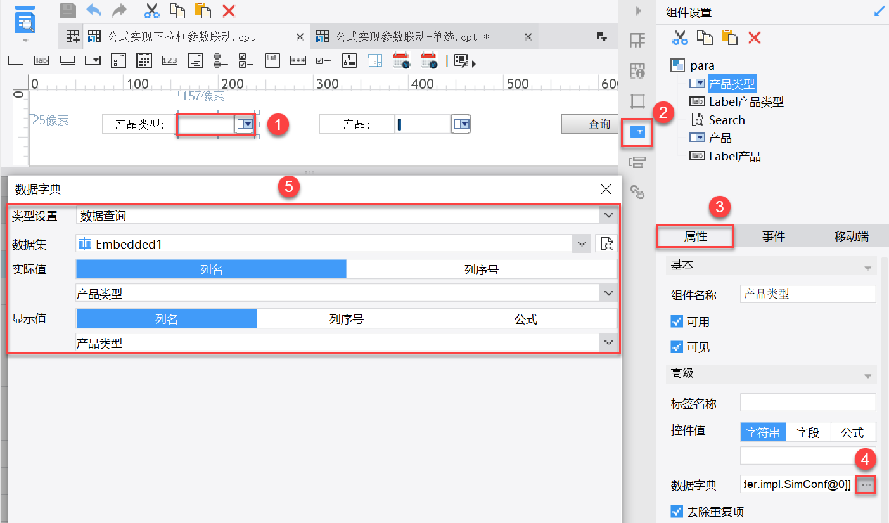Click the 查询 button
The height and width of the screenshot is (523, 889).
[590, 124]
